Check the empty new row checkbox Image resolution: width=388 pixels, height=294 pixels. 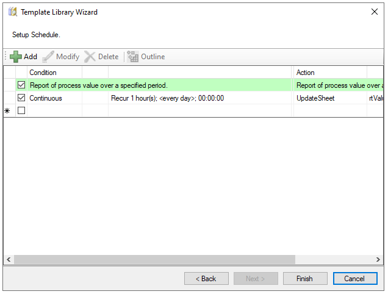pyautogui.click(x=21, y=110)
